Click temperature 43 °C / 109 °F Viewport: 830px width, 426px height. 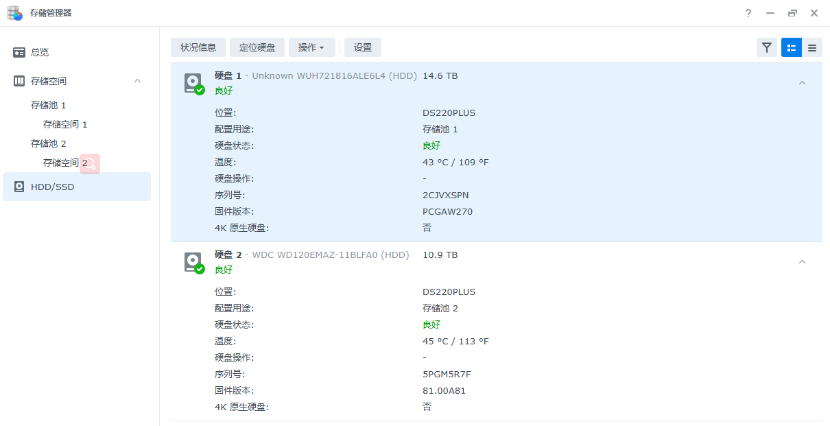pyautogui.click(x=455, y=163)
